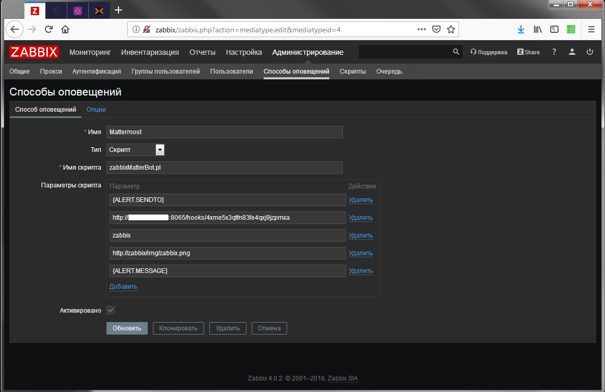Open a new browser tab with plus
This screenshot has width=605, height=392.
(x=118, y=10)
